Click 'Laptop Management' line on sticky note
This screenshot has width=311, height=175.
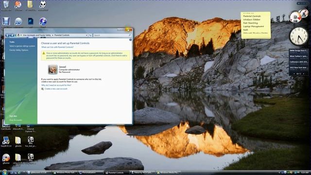[254, 26]
